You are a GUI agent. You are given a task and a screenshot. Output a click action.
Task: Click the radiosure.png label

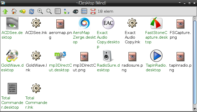pos(132,68)
